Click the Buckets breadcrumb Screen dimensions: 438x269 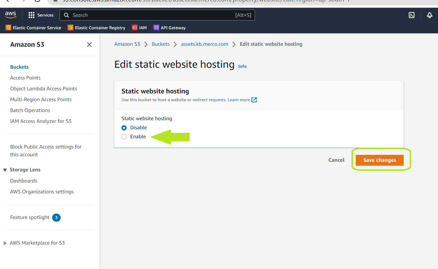160,44
